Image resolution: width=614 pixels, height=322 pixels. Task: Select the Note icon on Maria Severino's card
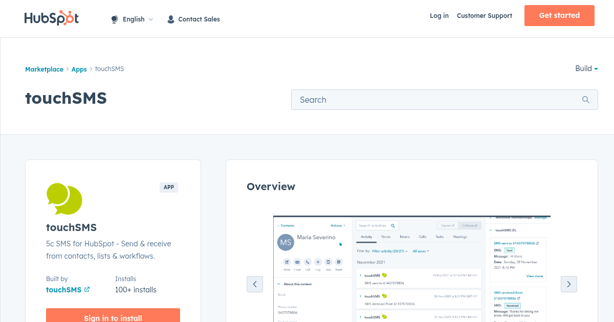[x=287, y=262]
